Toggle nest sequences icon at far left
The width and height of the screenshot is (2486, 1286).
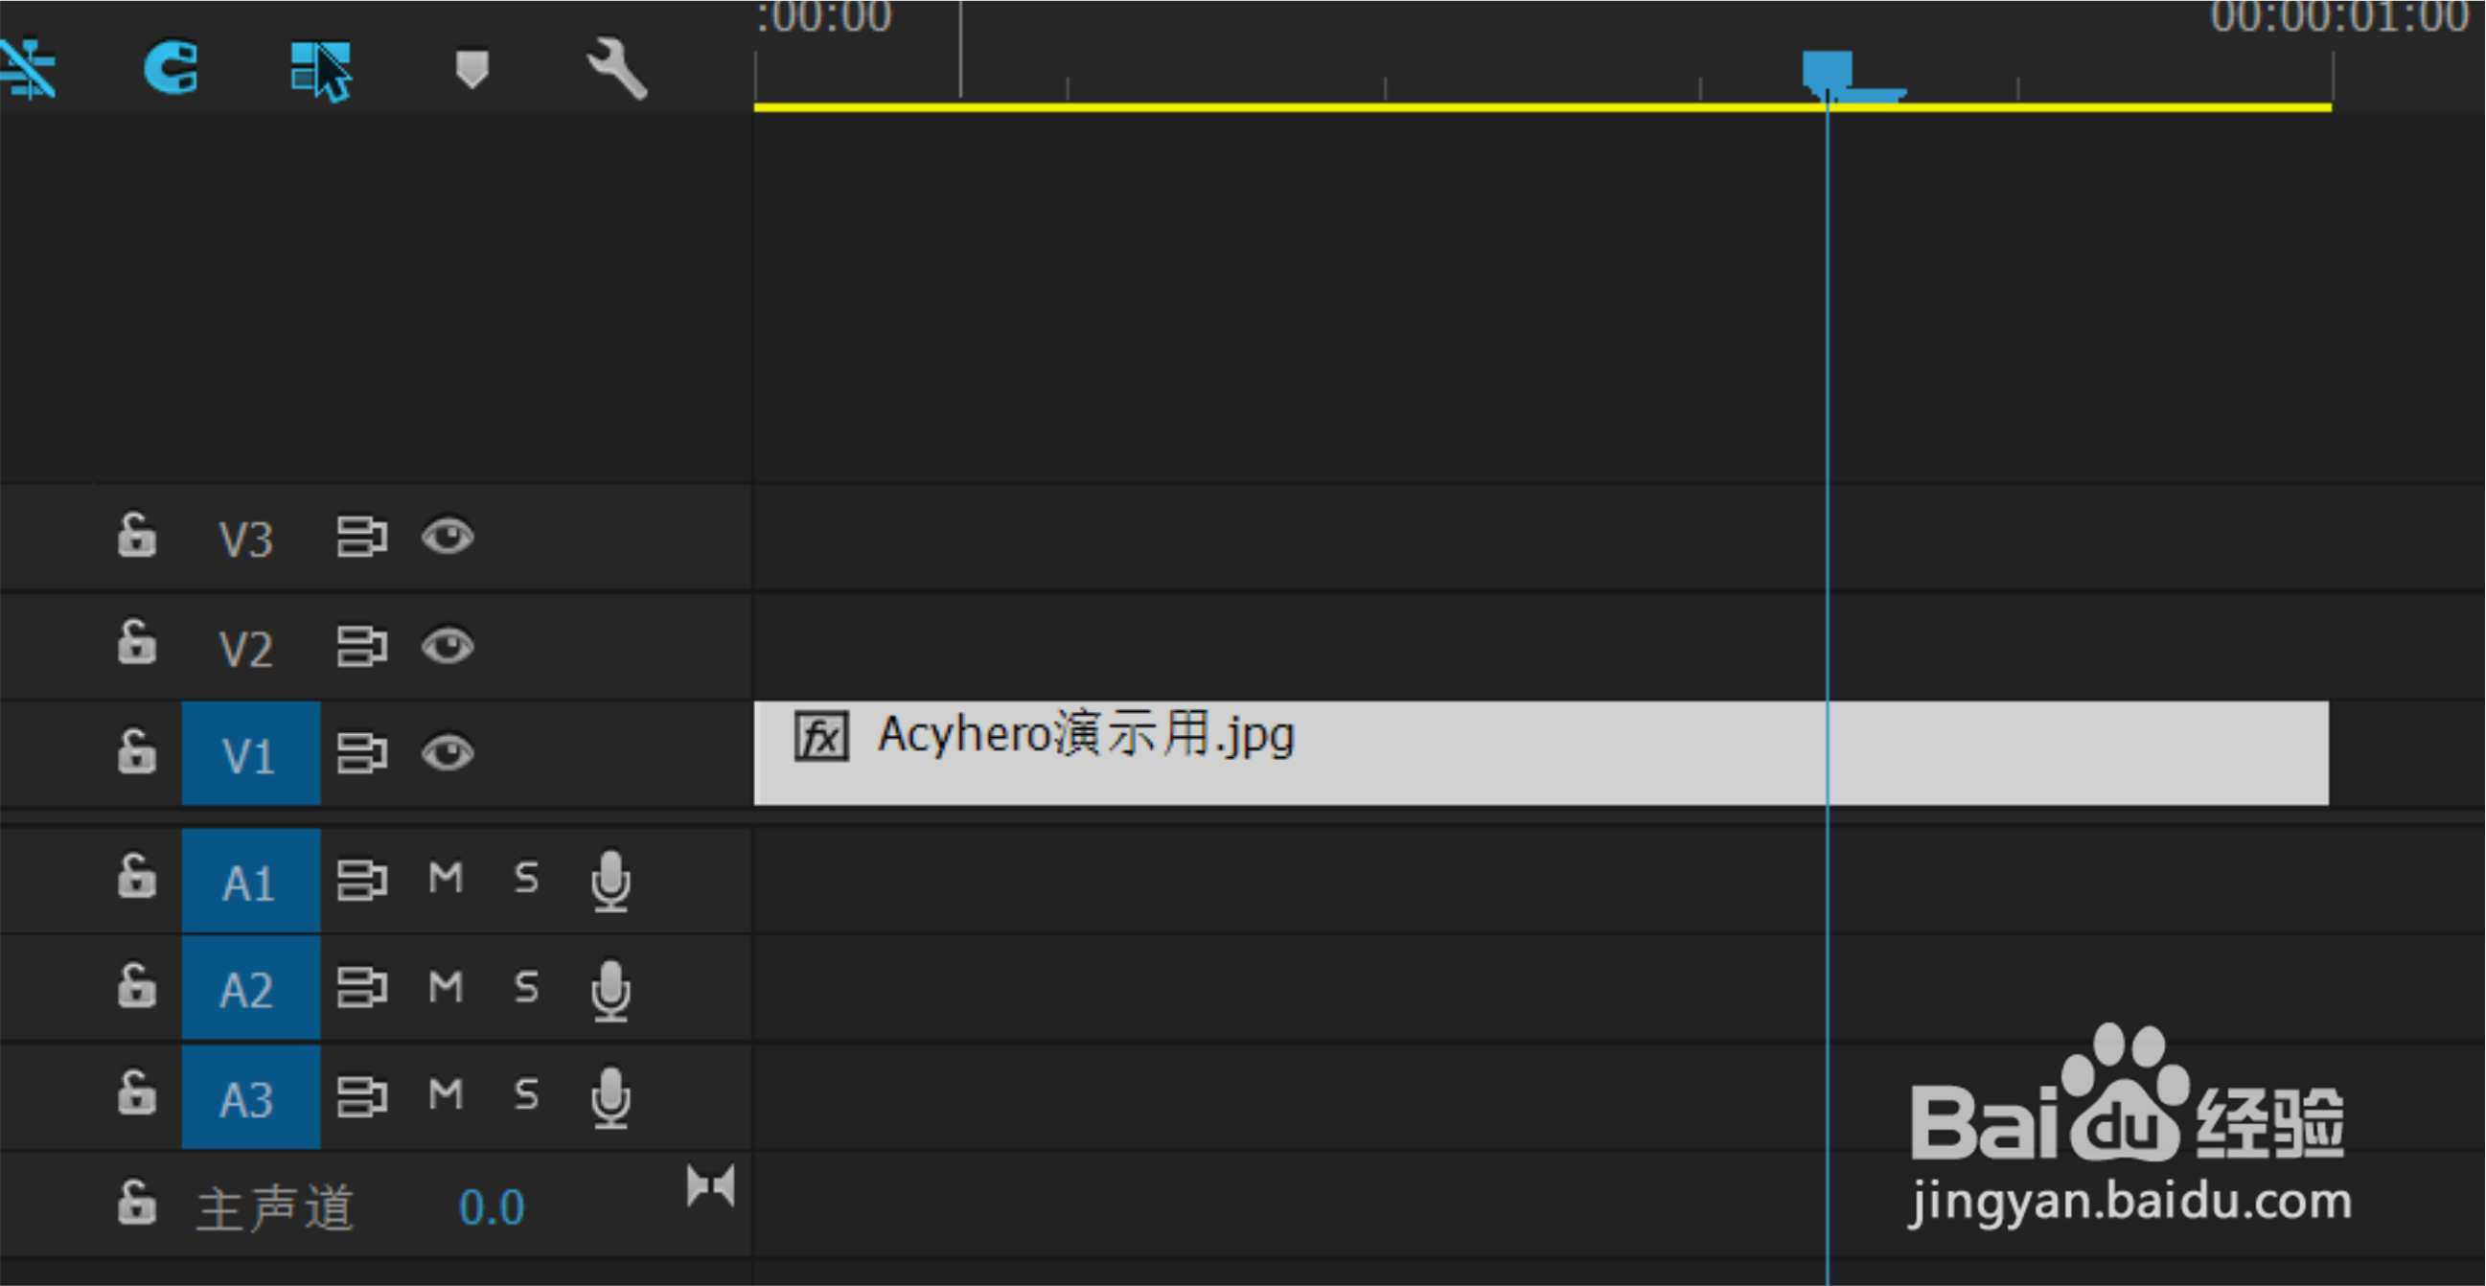point(27,67)
